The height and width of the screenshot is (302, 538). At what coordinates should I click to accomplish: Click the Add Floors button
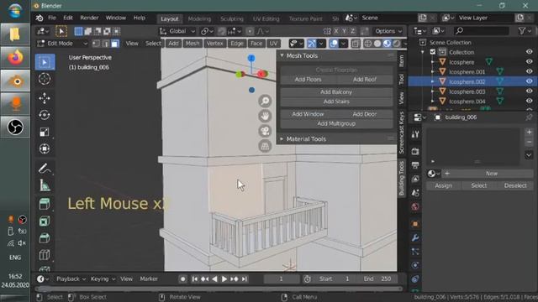(x=309, y=80)
